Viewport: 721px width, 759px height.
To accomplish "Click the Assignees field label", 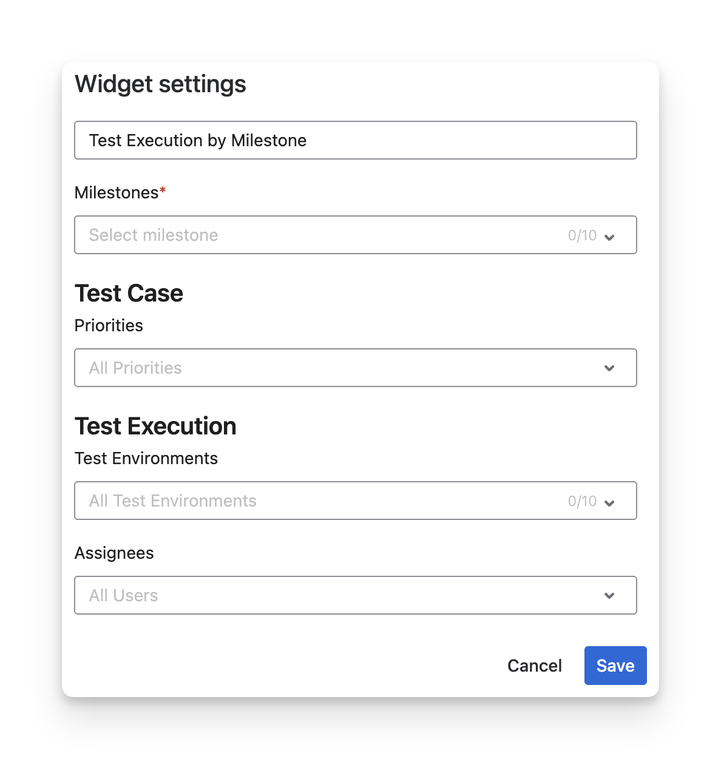I will point(114,553).
